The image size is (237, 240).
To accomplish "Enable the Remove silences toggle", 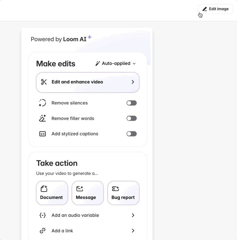I will point(132,103).
